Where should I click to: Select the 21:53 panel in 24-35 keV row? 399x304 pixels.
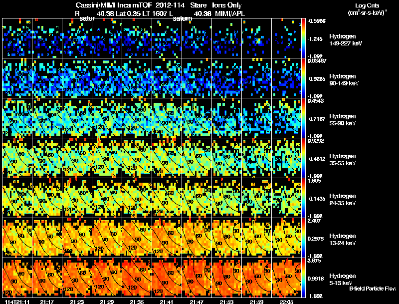(x=227, y=198)
